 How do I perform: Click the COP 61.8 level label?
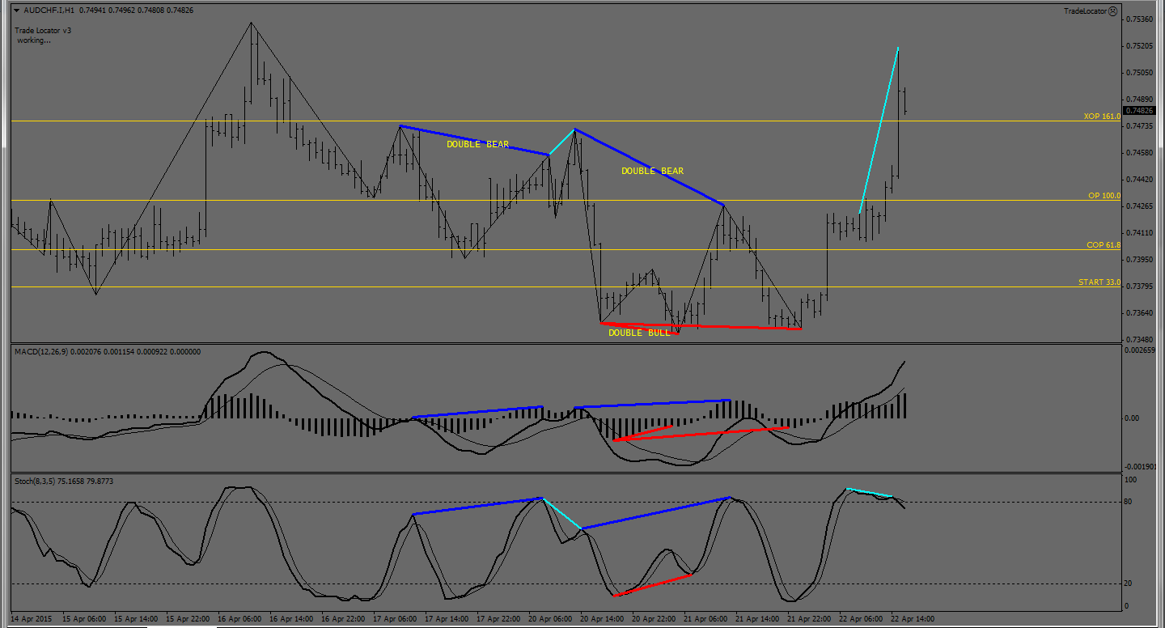(x=1103, y=244)
